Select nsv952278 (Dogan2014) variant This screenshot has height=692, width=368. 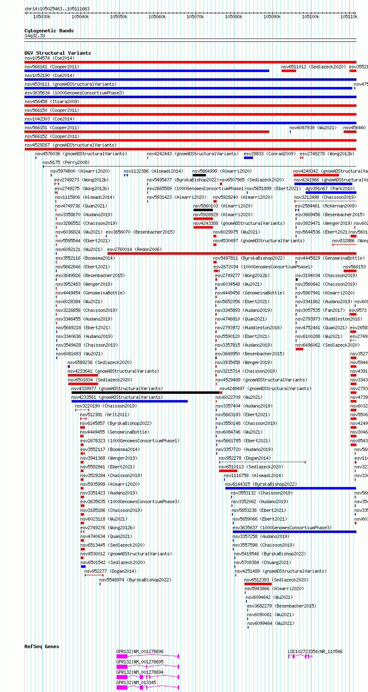[x=245, y=458]
